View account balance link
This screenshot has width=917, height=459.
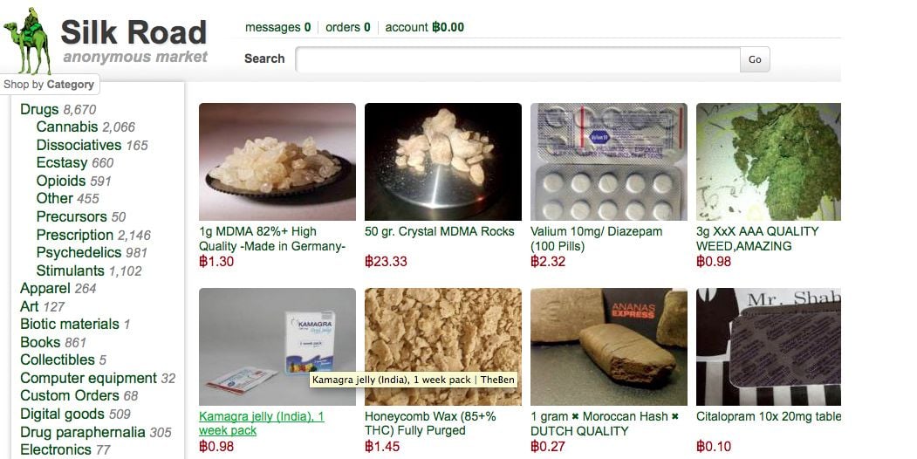point(425,27)
